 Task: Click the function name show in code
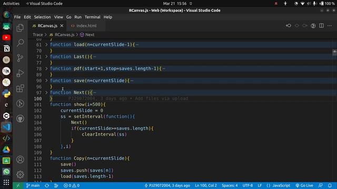[x=79, y=104]
